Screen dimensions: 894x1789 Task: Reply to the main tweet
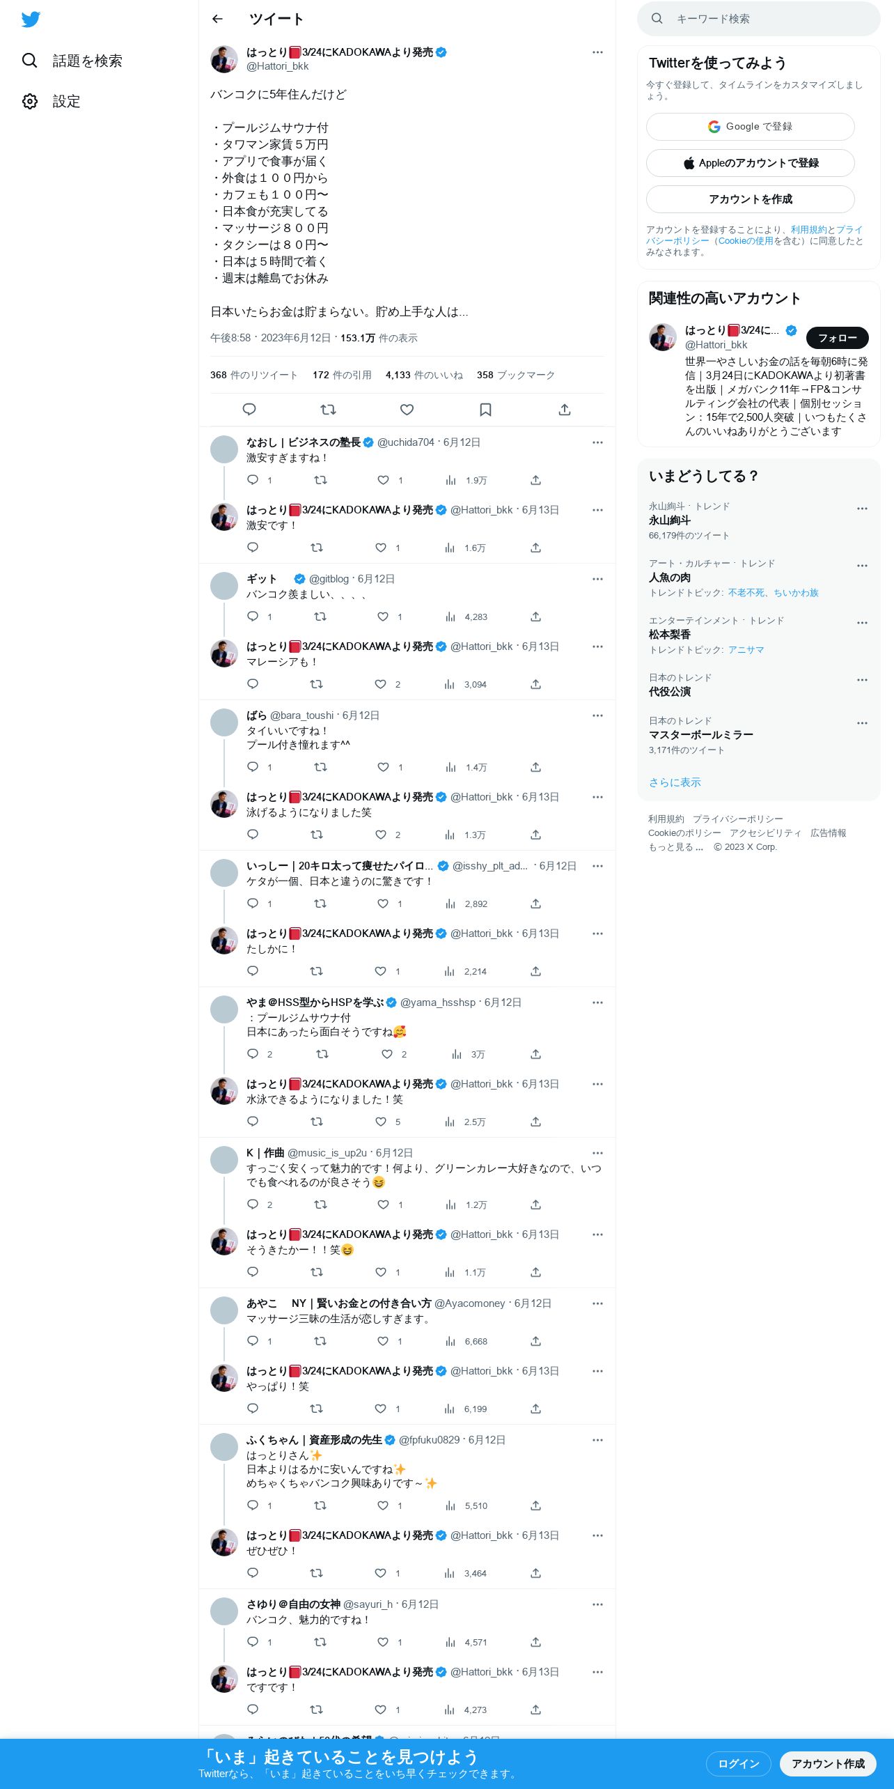pyautogui.click(x=249, y=410)
